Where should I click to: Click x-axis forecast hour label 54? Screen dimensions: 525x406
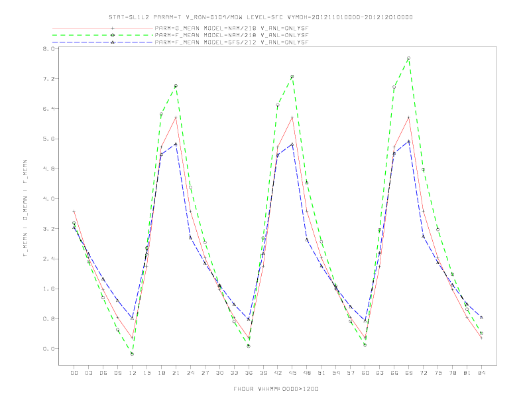tap(336, 373)
